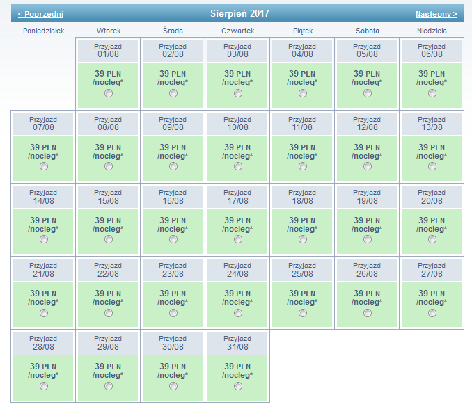Click the 39 PLN price for 13/08

432,147
